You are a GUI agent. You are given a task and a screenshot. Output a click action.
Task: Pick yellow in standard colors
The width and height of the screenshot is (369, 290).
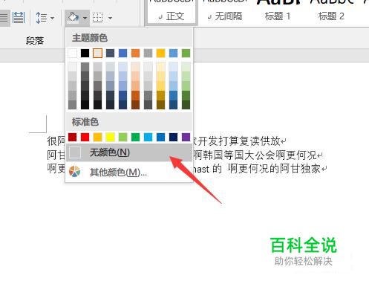110,137
